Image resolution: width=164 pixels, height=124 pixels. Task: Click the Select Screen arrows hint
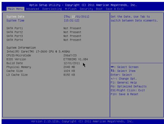125,67
